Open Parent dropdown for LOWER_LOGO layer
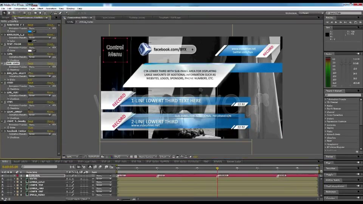The image size is (363, 204). point(103,182)
